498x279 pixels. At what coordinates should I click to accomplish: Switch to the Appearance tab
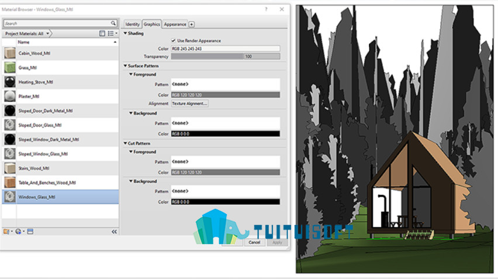tap(175, 24)
